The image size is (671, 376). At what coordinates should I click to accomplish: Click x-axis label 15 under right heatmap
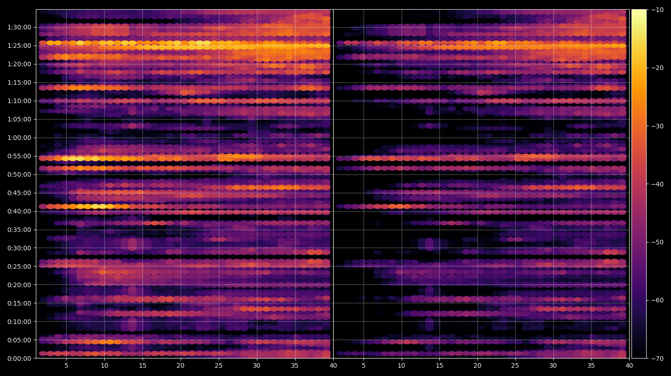(x=439, y=366)
